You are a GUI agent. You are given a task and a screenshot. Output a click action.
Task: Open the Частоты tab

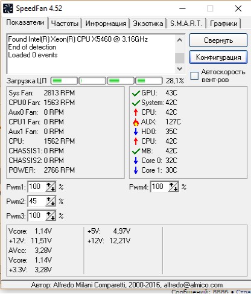pos(65,24)
